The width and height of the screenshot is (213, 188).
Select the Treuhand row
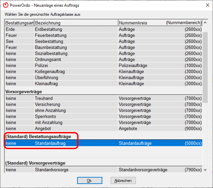click(x=104, y=99)
